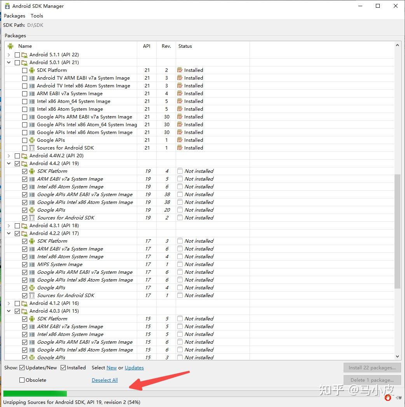
Task: Click the Android SDK Manager title bar icon
Action: (x=7, y=6)
